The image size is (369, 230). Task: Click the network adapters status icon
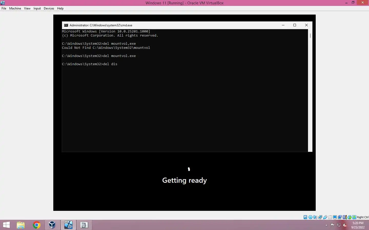(320, 217)
